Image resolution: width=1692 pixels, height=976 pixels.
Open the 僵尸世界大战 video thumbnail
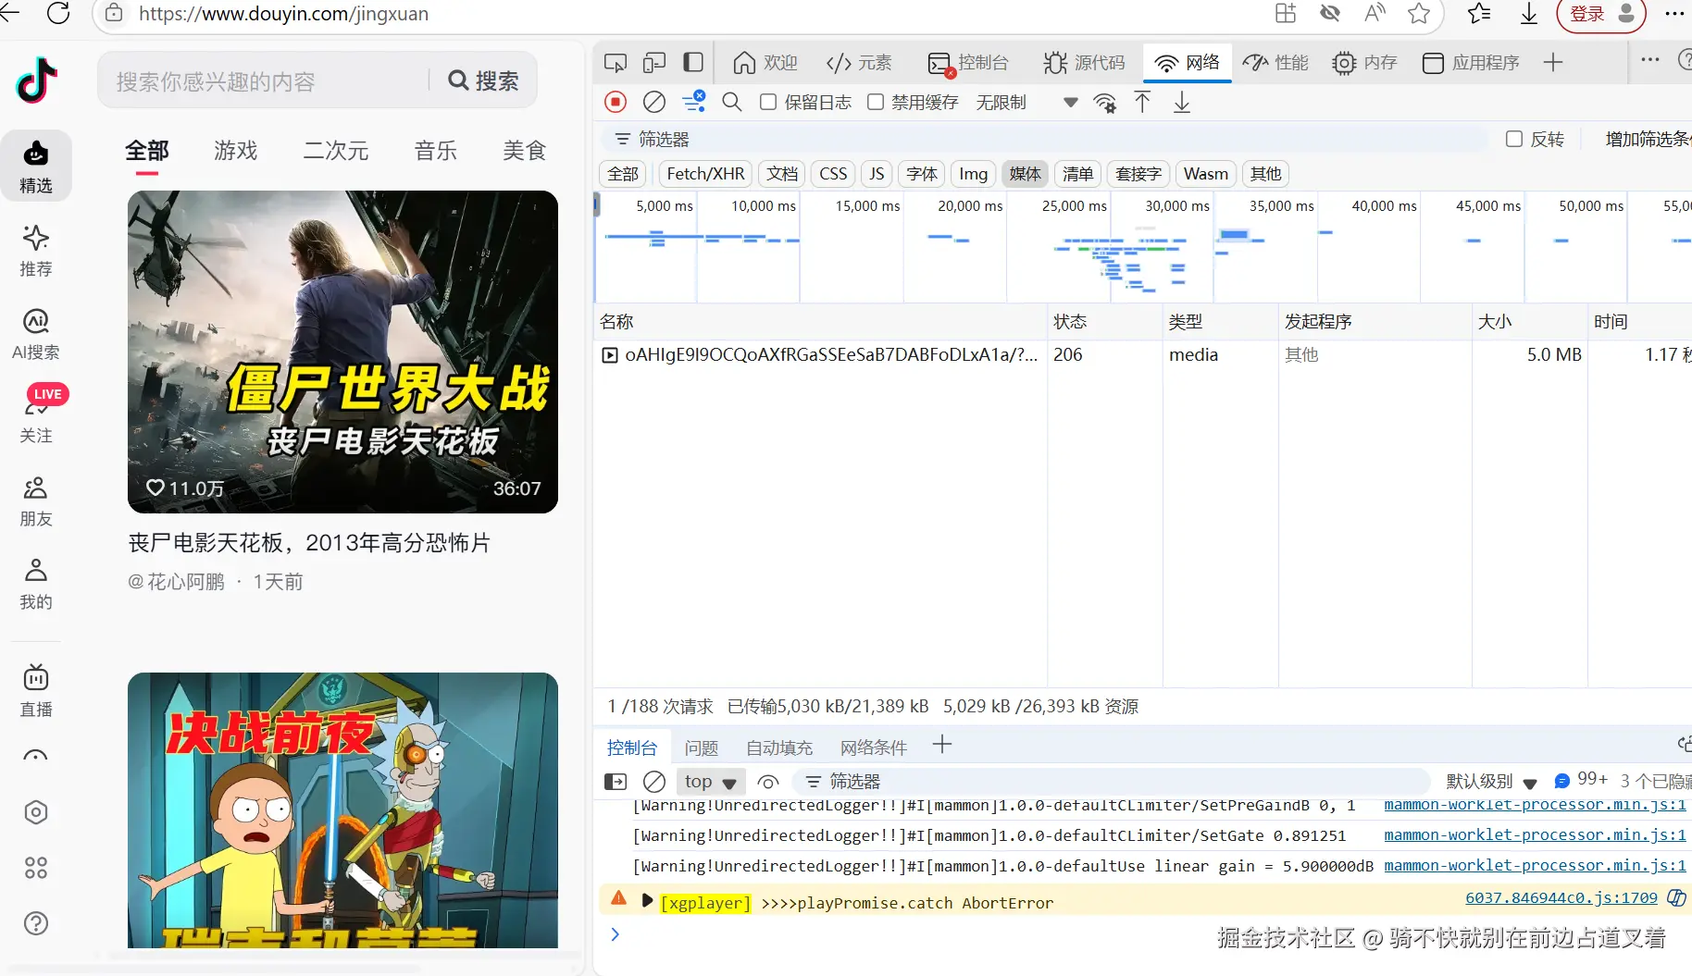click(x=342, y=352)
